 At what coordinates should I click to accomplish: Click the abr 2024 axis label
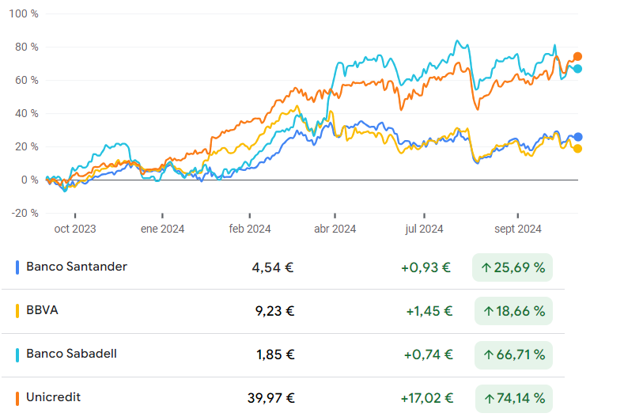click(335, 229)
